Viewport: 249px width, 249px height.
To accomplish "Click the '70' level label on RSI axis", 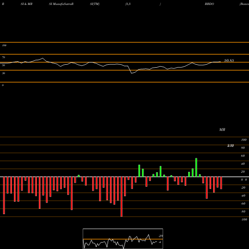I will click(3, 57).
